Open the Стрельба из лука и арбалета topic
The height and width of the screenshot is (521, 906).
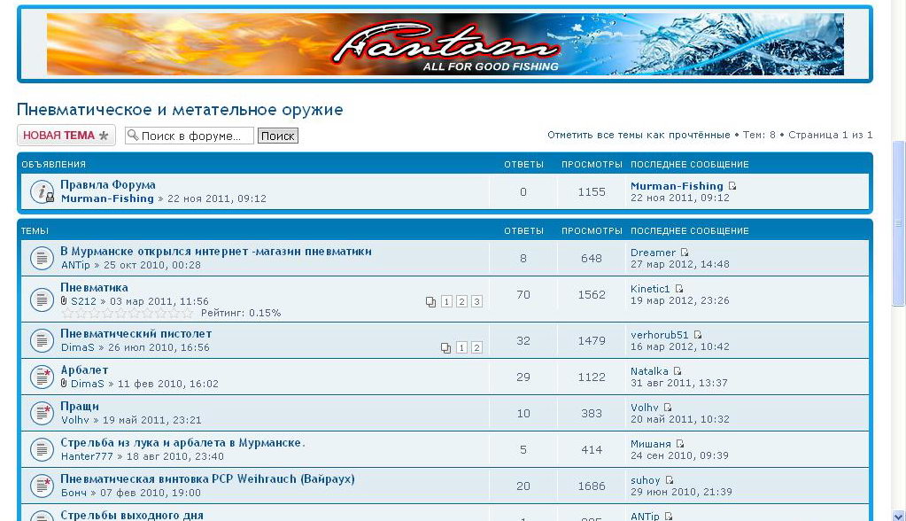coord(182,442)
